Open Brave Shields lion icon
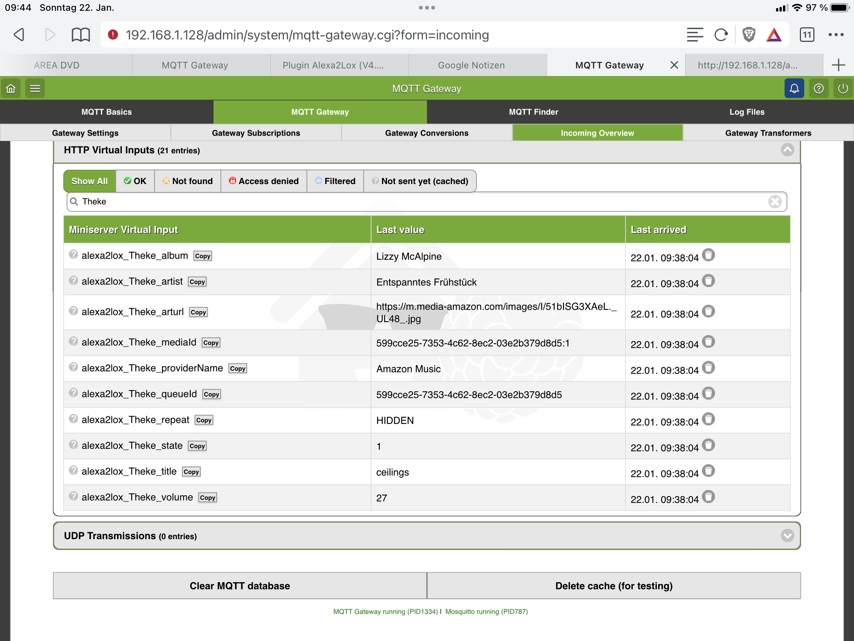Viewport: 854px width, 641px height. pos(748,35)
